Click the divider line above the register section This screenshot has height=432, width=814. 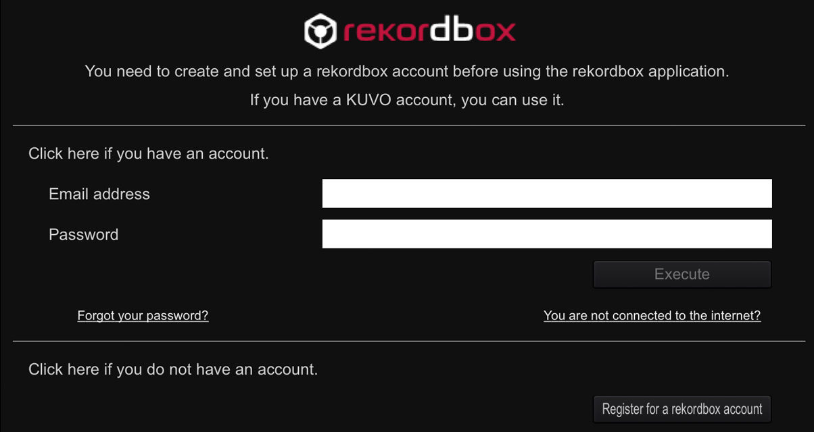point(409,342)
